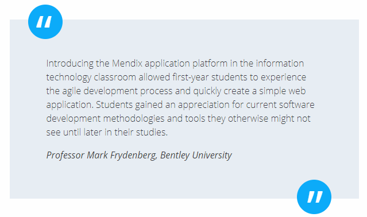Viewport: 367px width, 217px height.
Task: Click the phrase "see until later in their studies"
Action: (106, 132)
